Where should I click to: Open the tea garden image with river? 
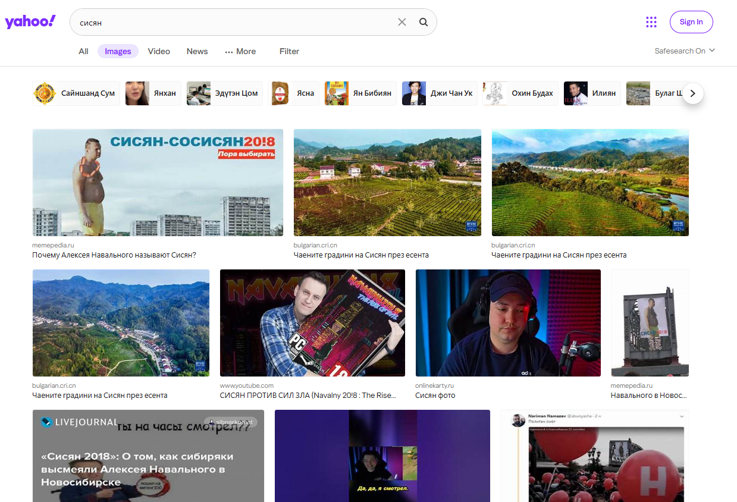pyautogui.click(x=590, y=183)
